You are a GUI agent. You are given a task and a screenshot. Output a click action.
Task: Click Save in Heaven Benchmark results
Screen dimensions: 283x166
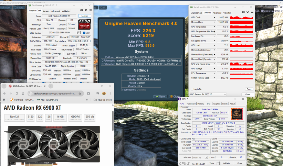coord(160,97)
